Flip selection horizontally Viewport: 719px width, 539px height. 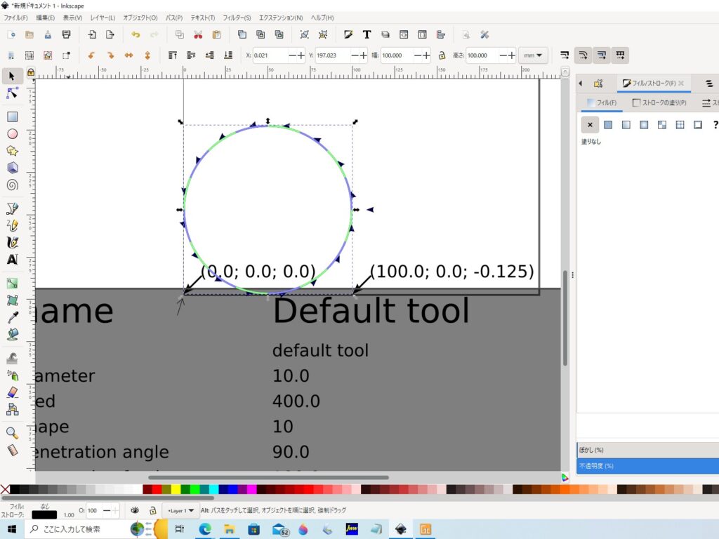coord(129,55)
